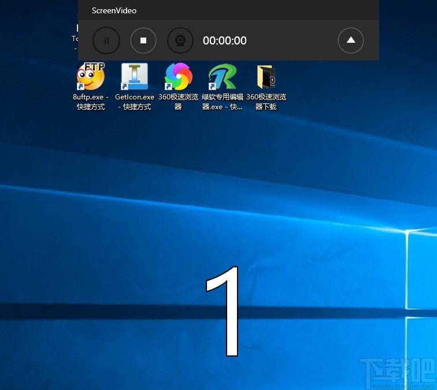Screen dimensions: 437x390
Task: Select the GetIcon.exe shortcut icon
Action: point(135,76)
